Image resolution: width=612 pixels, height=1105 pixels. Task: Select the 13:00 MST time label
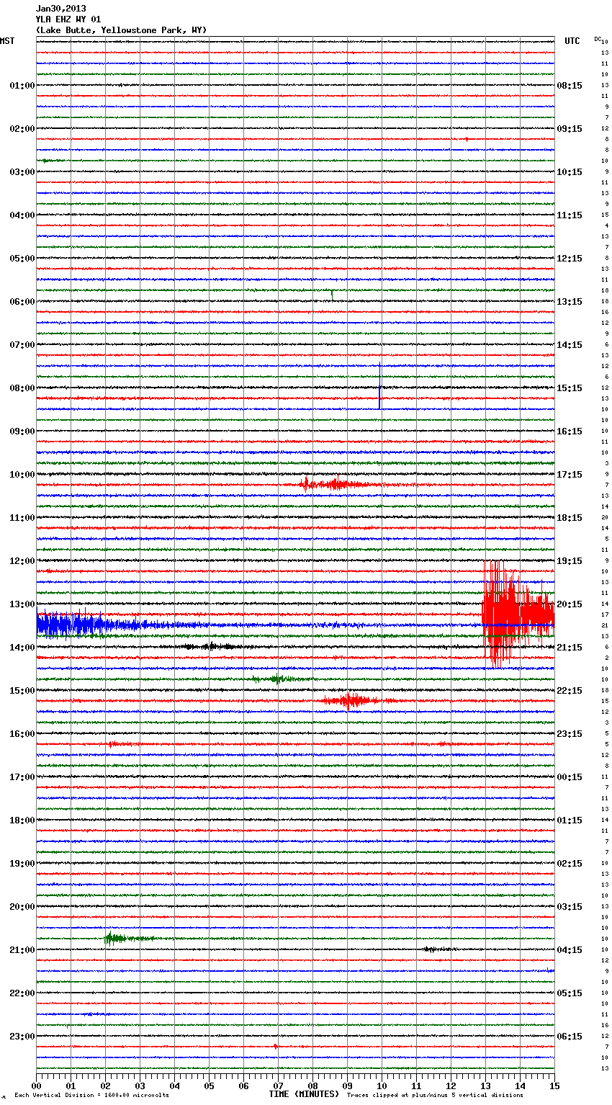22,604
